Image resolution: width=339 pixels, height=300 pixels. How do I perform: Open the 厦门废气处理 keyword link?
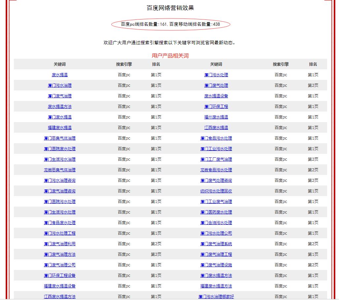(216, 85)
